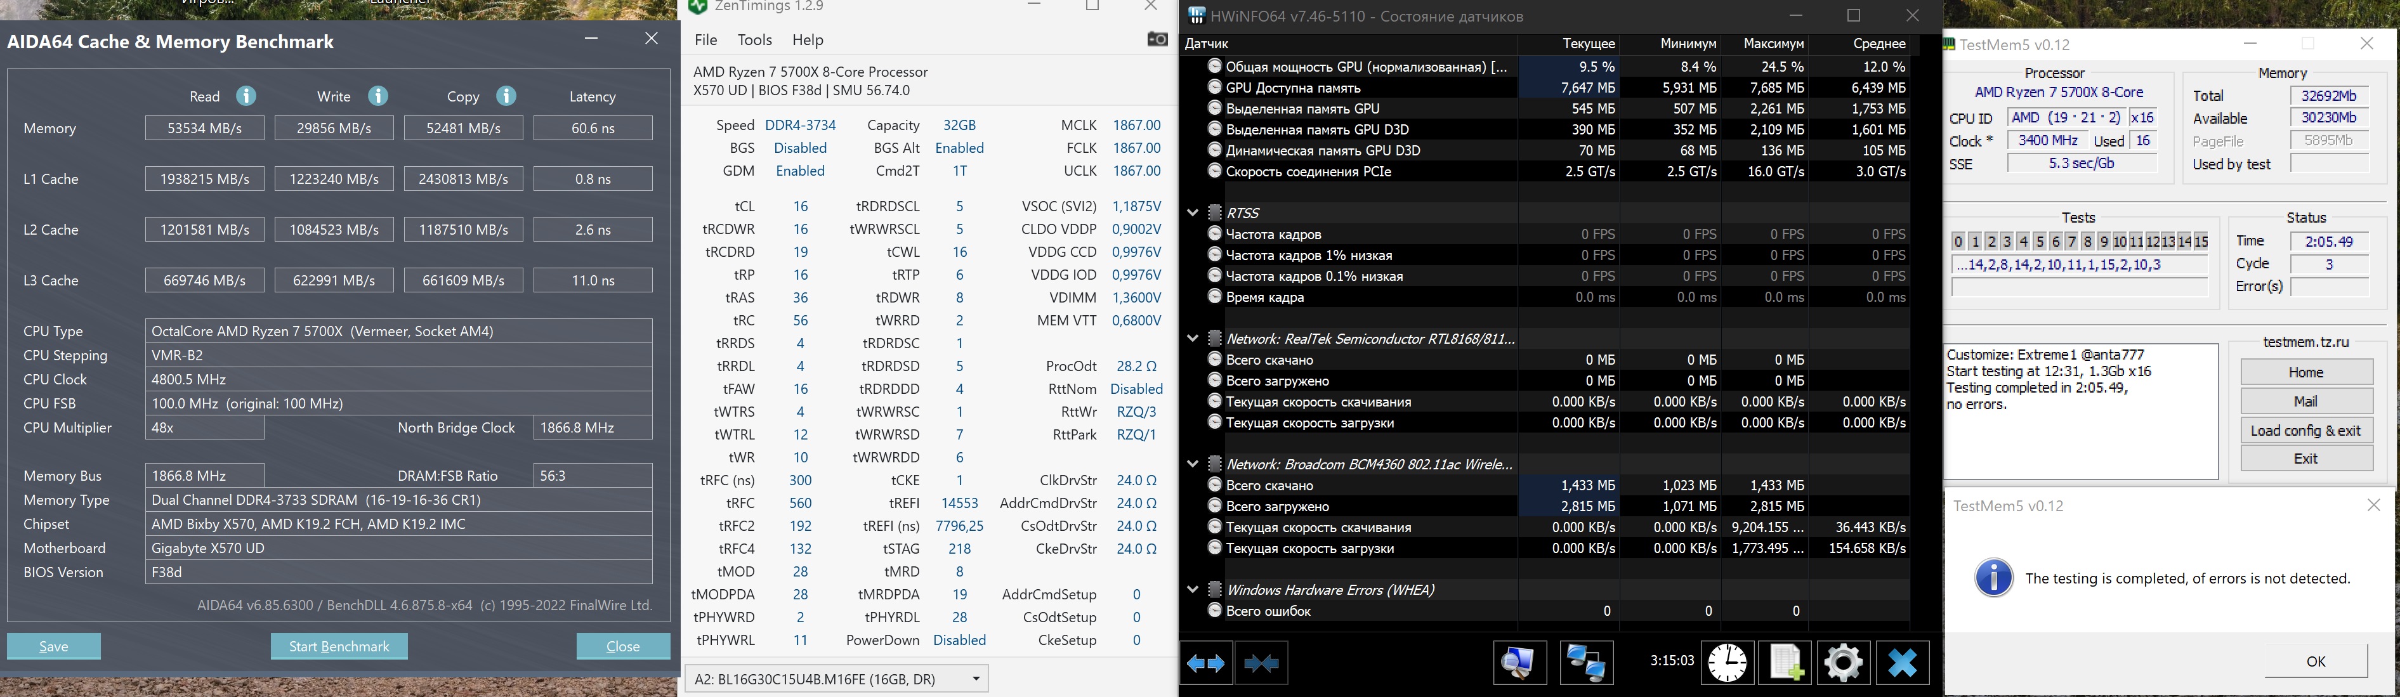Open ZenTimings File menu

tap(706, 40)
